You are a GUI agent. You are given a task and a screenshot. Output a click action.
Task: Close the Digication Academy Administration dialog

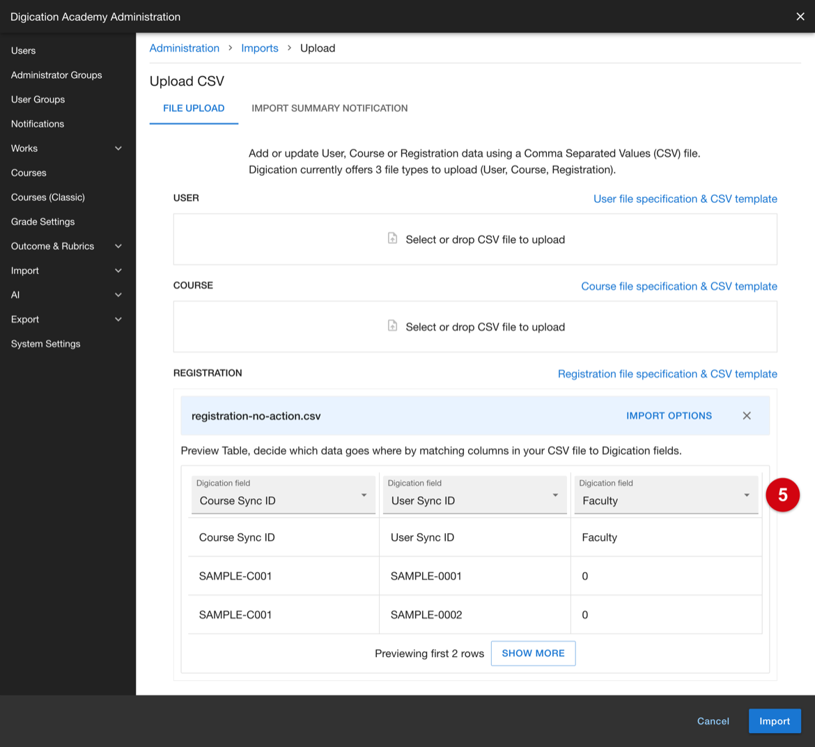(800, 17)
